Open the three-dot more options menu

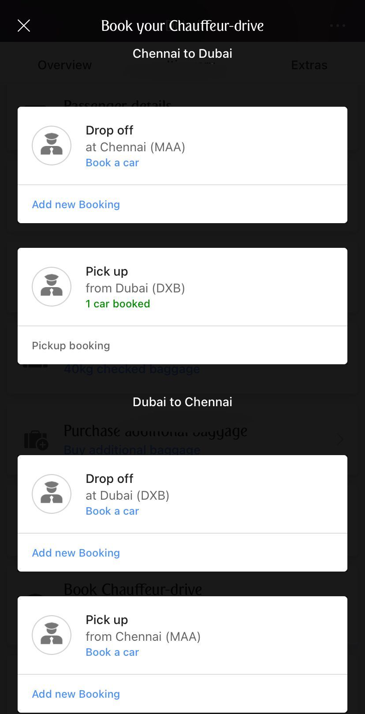click(x=338, y=26)
